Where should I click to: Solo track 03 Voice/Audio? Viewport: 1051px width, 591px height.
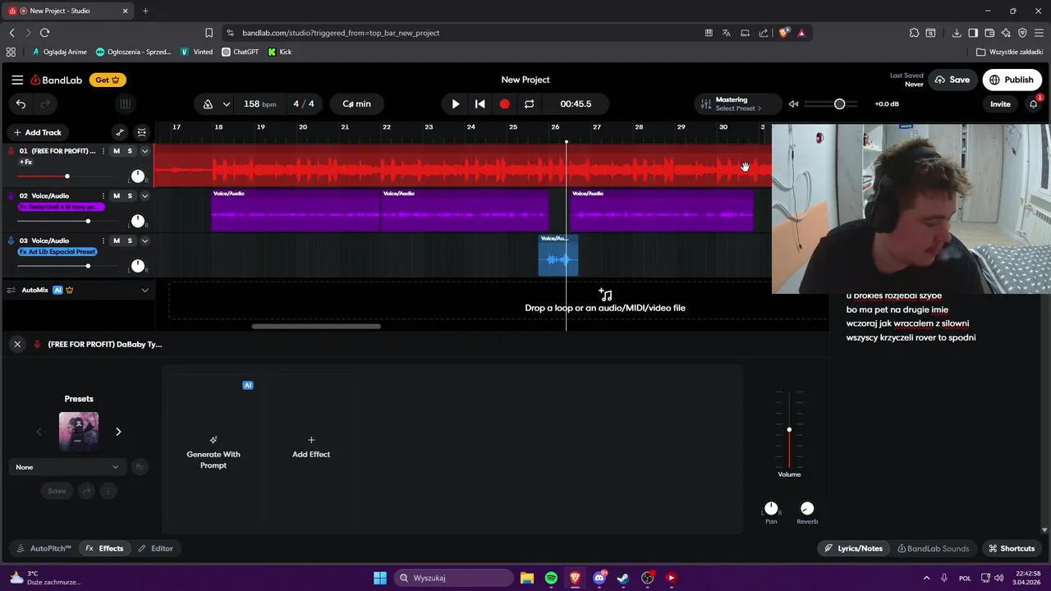point(130,241)
